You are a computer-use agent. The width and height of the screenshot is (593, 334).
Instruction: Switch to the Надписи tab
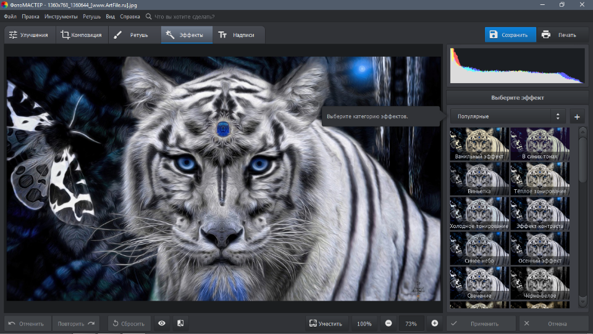pos(237,35)
